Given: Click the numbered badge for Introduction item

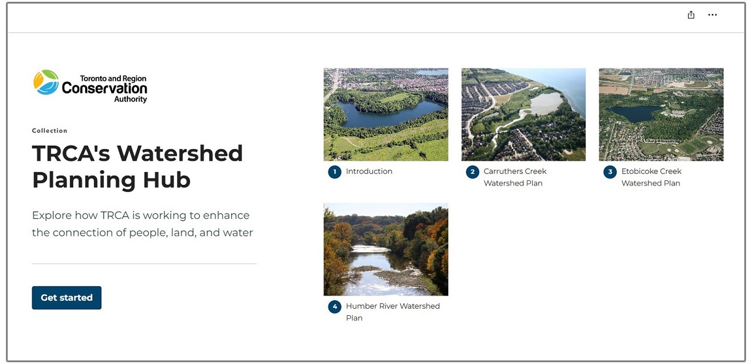Looking at the screenshot, I should click(334, 172).
